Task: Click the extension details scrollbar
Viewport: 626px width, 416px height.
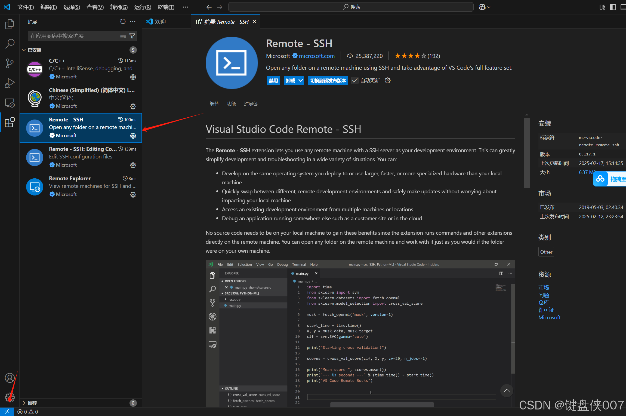Action: (x=527, y=152)
